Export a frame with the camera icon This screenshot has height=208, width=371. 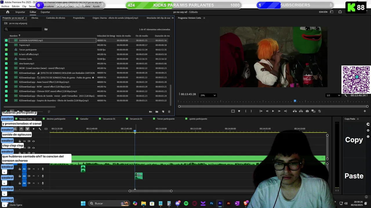click(307, 111)
